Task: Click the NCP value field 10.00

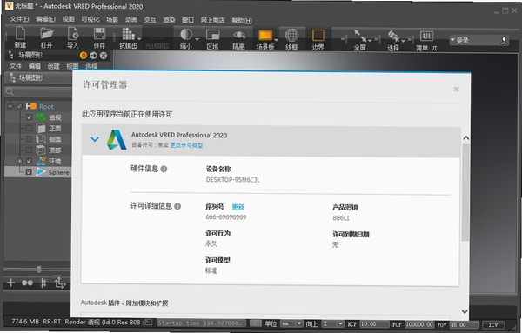Action: (374, 324)
